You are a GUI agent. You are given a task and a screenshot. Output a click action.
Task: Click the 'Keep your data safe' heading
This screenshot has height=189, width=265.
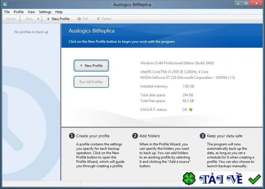[225, 136]
